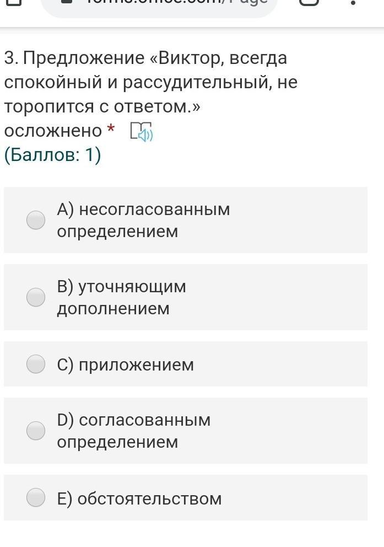This screenshot has width=384, height=547.
Task: Tap the red required asterisk
Action: [x=111, y=130]
